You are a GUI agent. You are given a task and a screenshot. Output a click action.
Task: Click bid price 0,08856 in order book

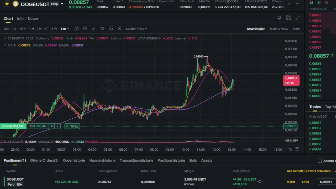click(x=315, y=64)
